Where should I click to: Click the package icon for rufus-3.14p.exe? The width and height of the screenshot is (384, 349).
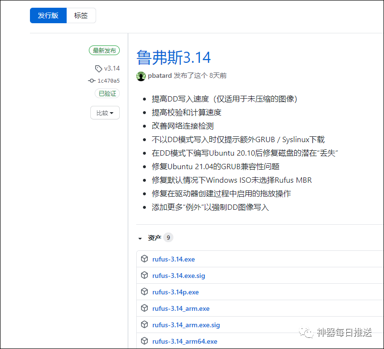(144, 291)
